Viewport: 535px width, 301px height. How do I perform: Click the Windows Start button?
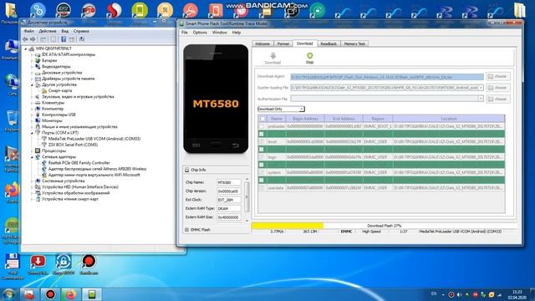8,294
